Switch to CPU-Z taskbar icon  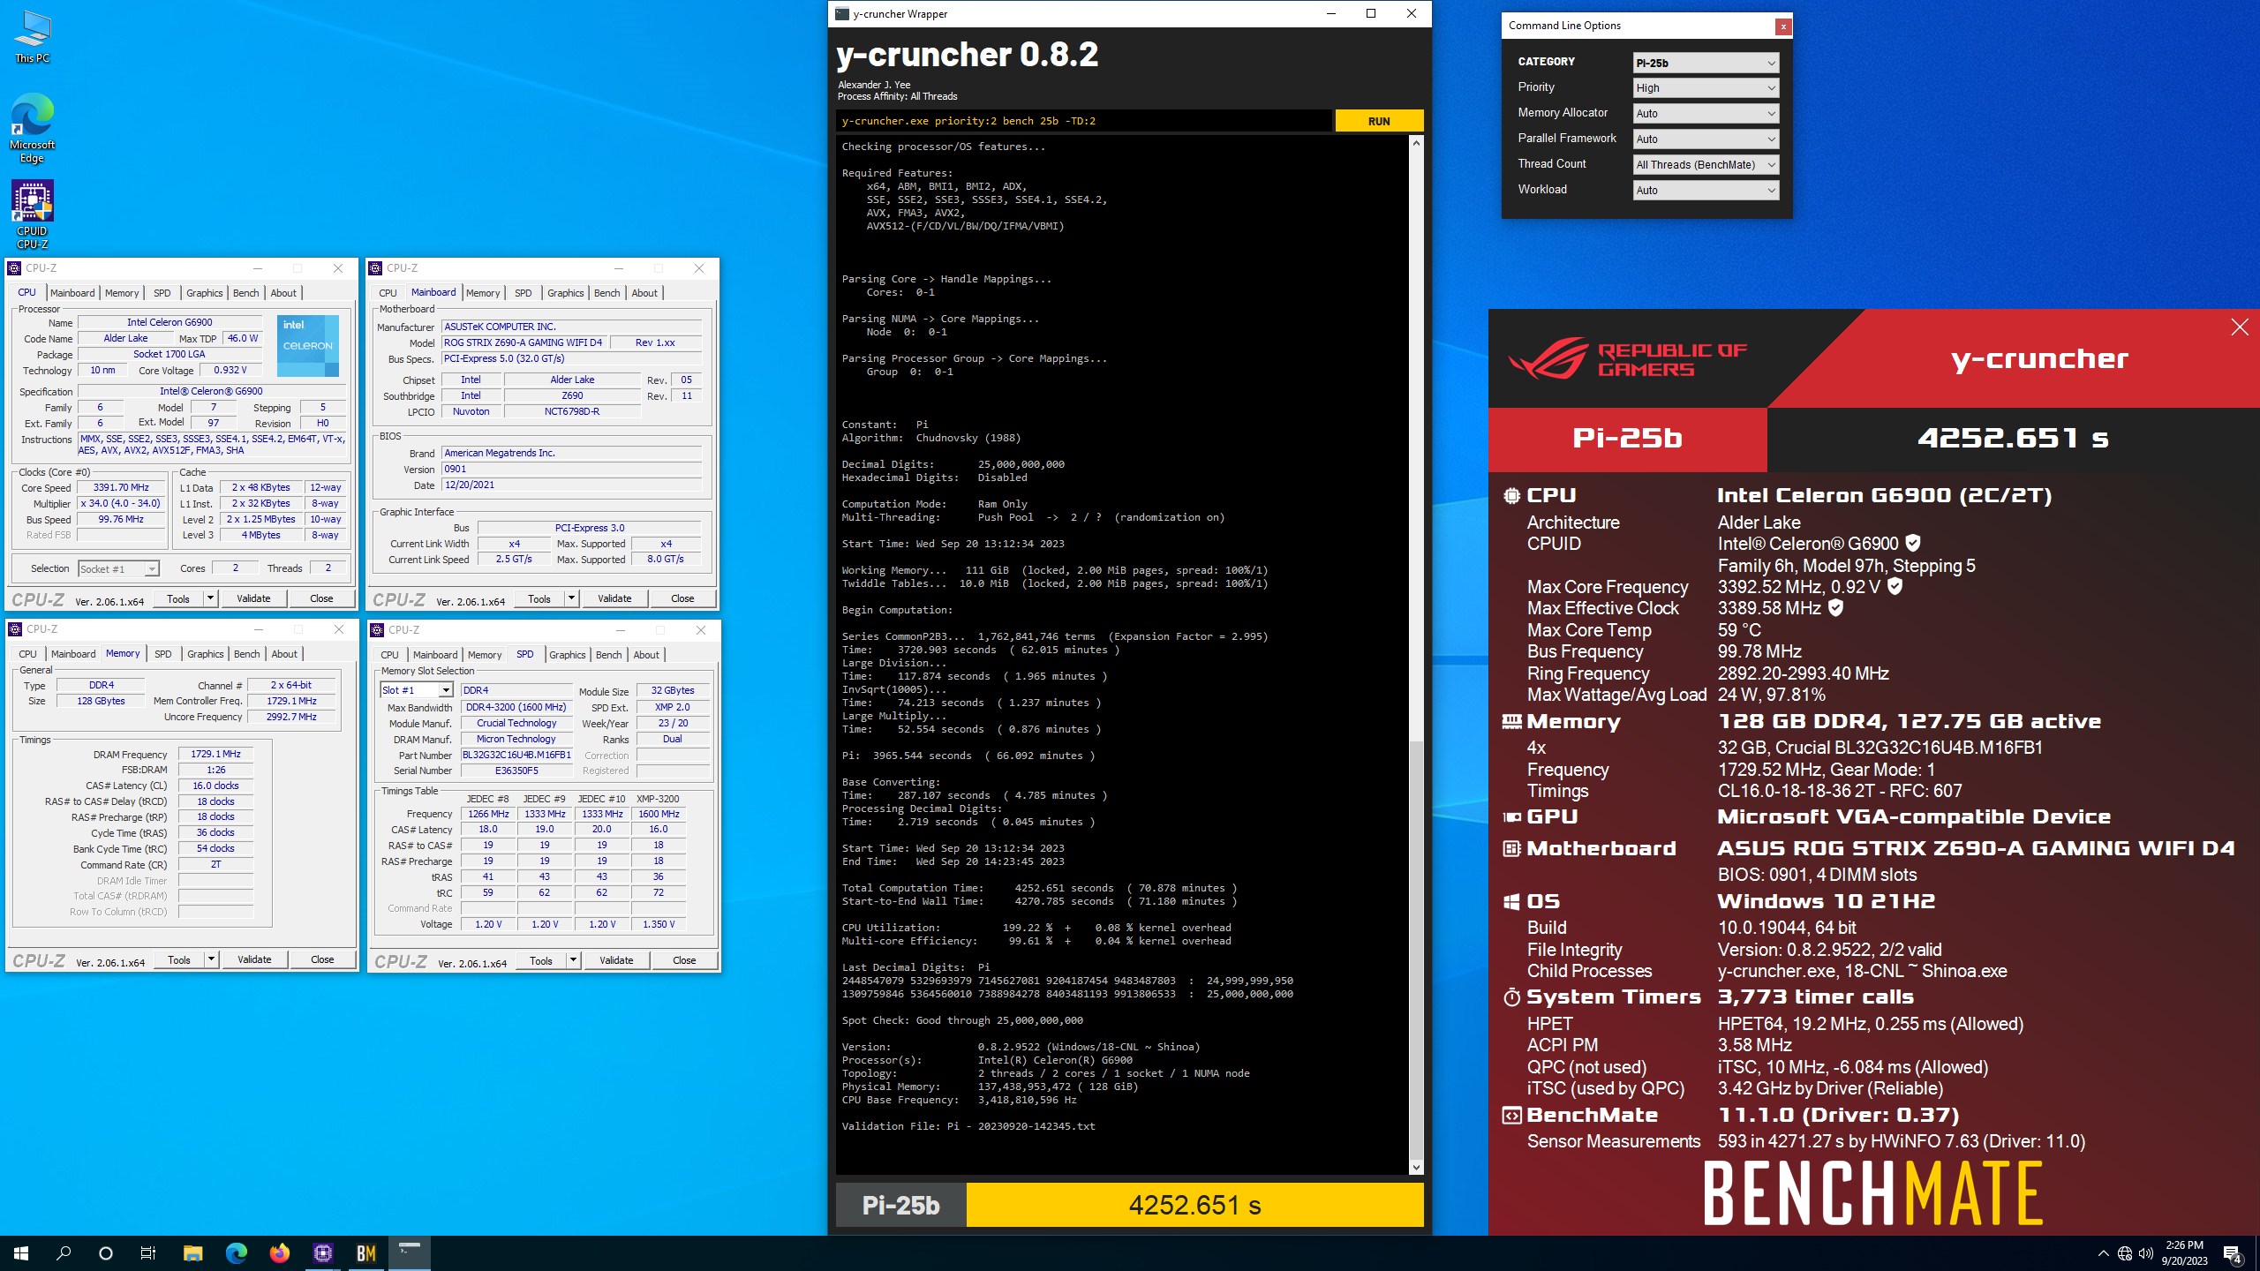(323, 1253)
